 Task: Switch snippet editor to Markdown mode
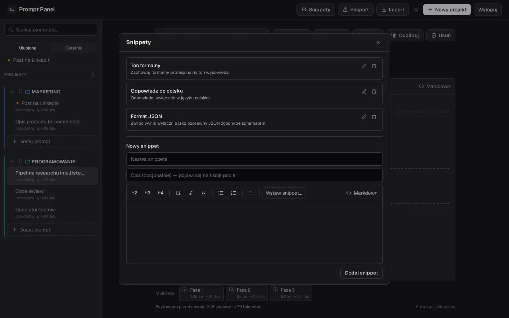click(x=362, y=193)
